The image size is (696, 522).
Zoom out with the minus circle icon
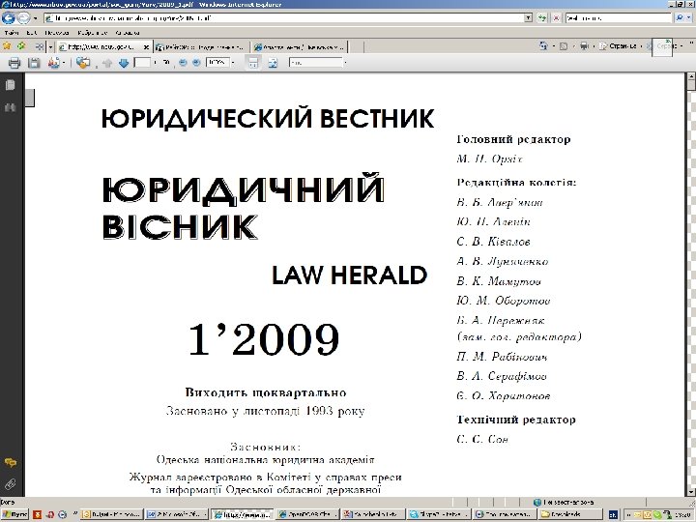point(183,63)
